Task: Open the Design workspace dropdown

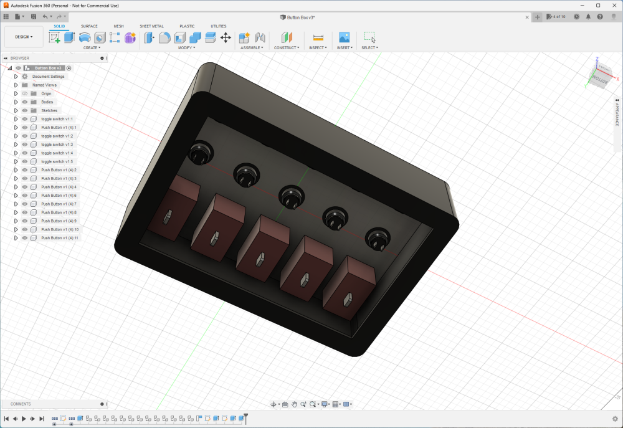Action: [x=24, y=37]
